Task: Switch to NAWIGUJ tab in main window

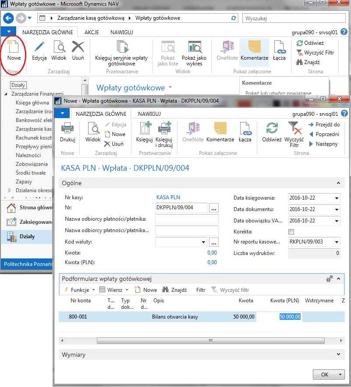Action: [x=121, y=32]
